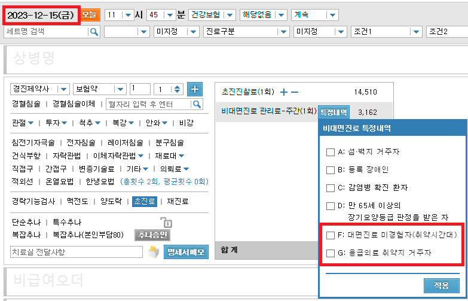The image size is (468, 301).
Task: Open the 조건2 dropdown
Action: click(x=447, y=31)
